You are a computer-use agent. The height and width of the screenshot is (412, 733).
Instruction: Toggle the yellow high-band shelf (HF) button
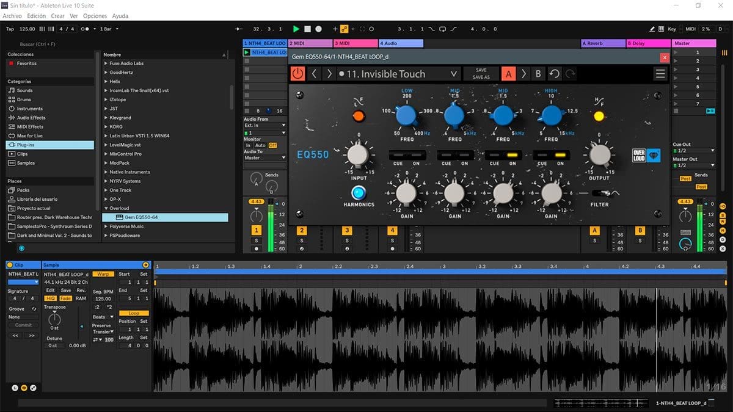(599, 116)
